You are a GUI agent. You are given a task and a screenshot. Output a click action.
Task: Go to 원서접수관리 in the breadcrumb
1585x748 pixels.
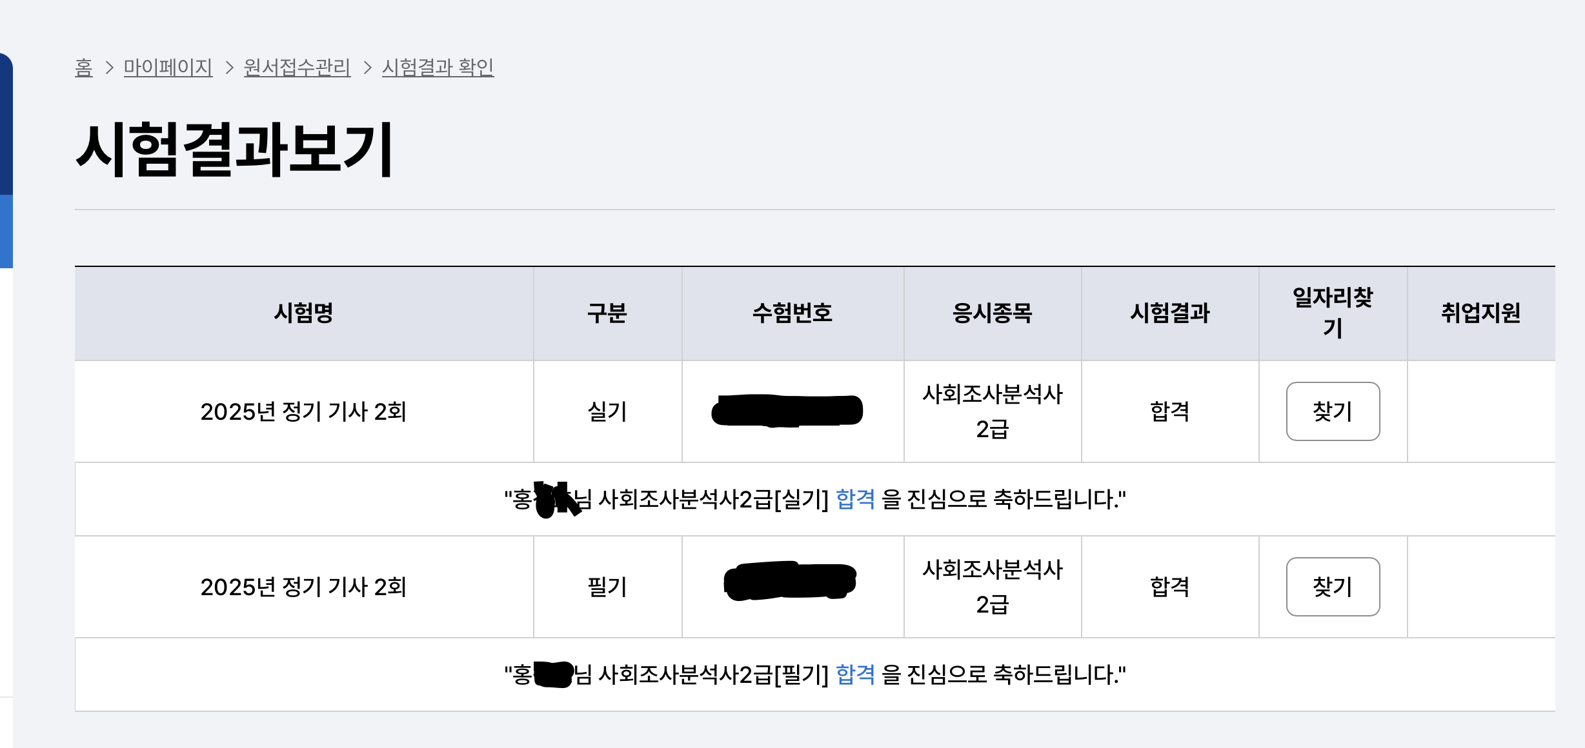[297, 67]
